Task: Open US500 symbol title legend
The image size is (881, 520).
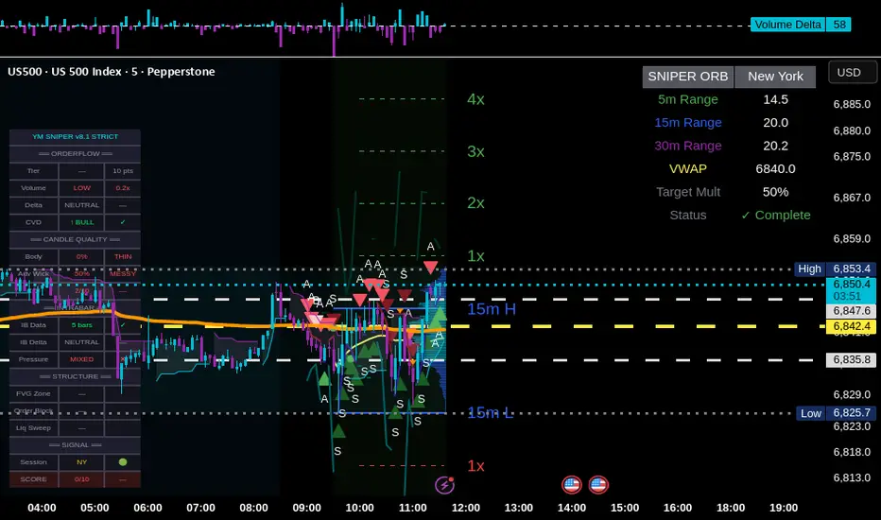Action: tap(112, 72)
